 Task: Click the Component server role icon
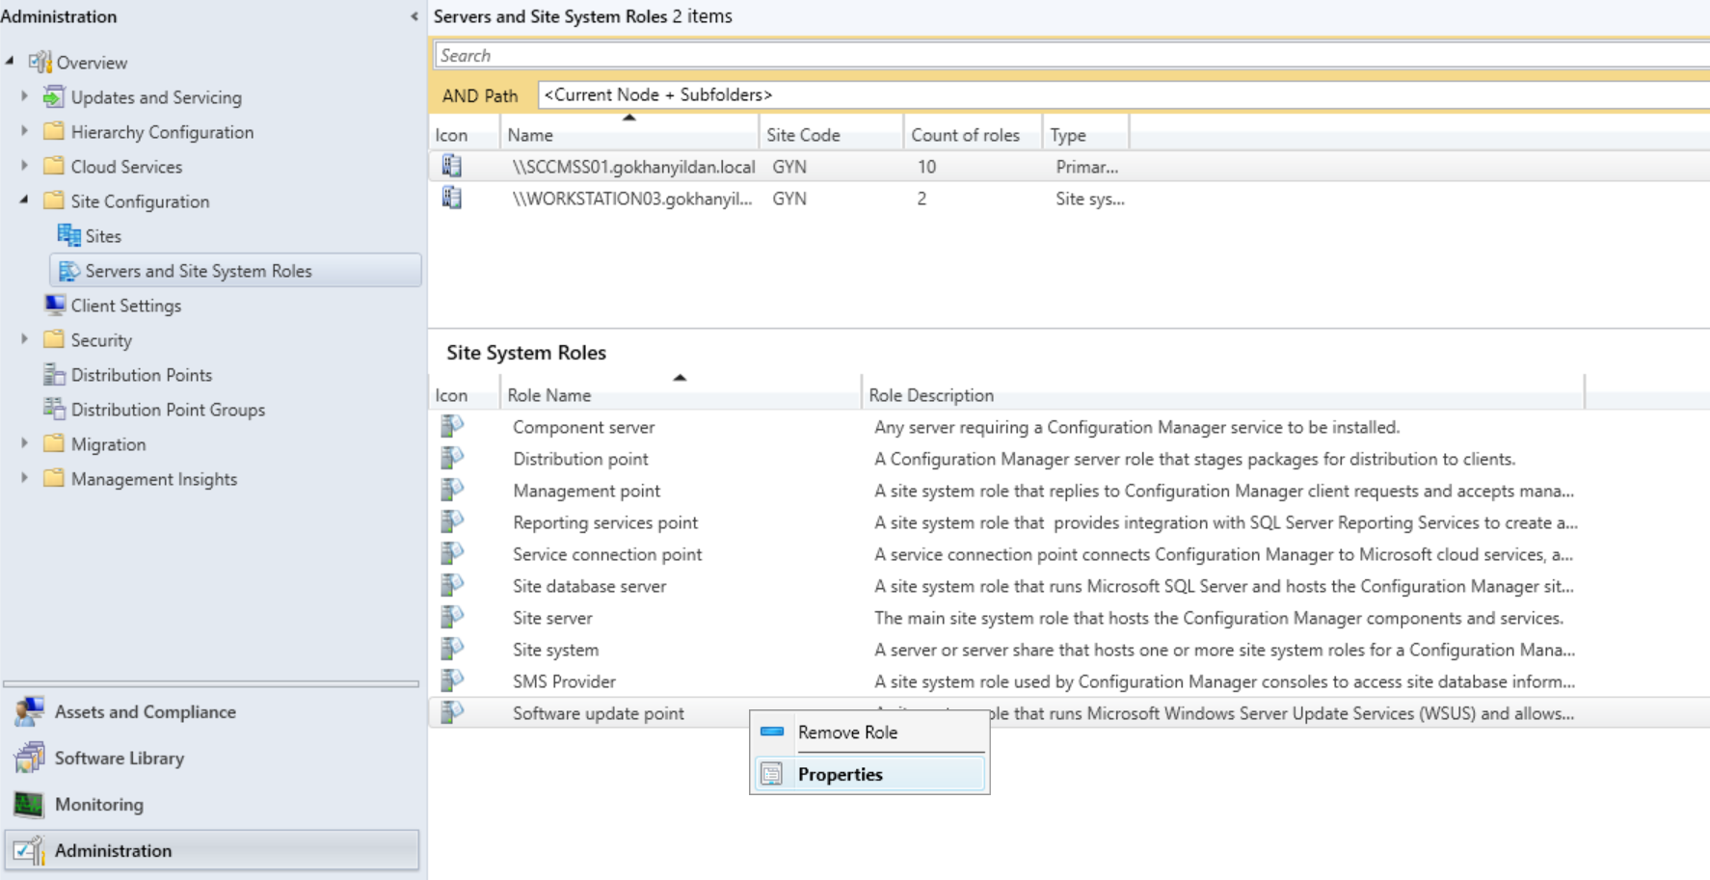click(x=452, y=426)
